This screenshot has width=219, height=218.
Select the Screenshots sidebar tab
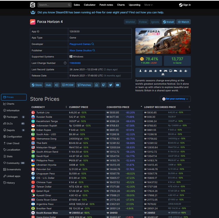[x=14, y=170]
